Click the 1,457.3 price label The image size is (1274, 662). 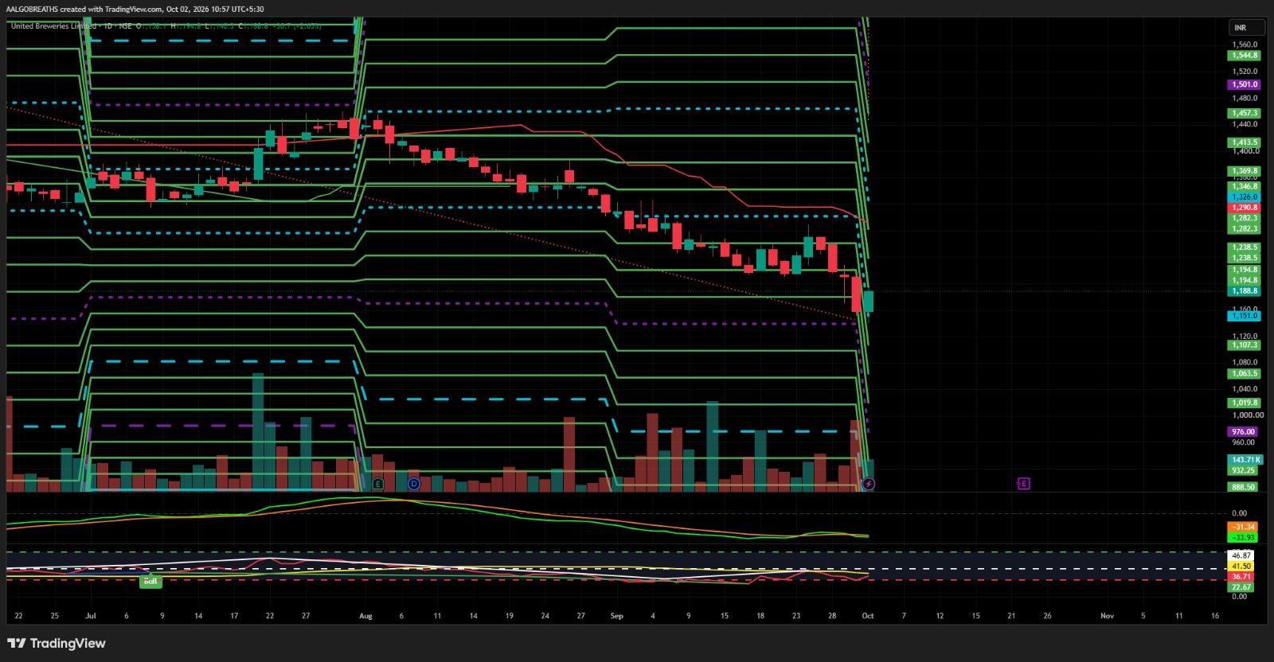pos(1244,114)
